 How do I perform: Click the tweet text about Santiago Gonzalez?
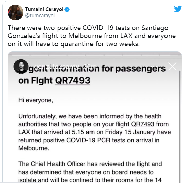tap(91, 36)
